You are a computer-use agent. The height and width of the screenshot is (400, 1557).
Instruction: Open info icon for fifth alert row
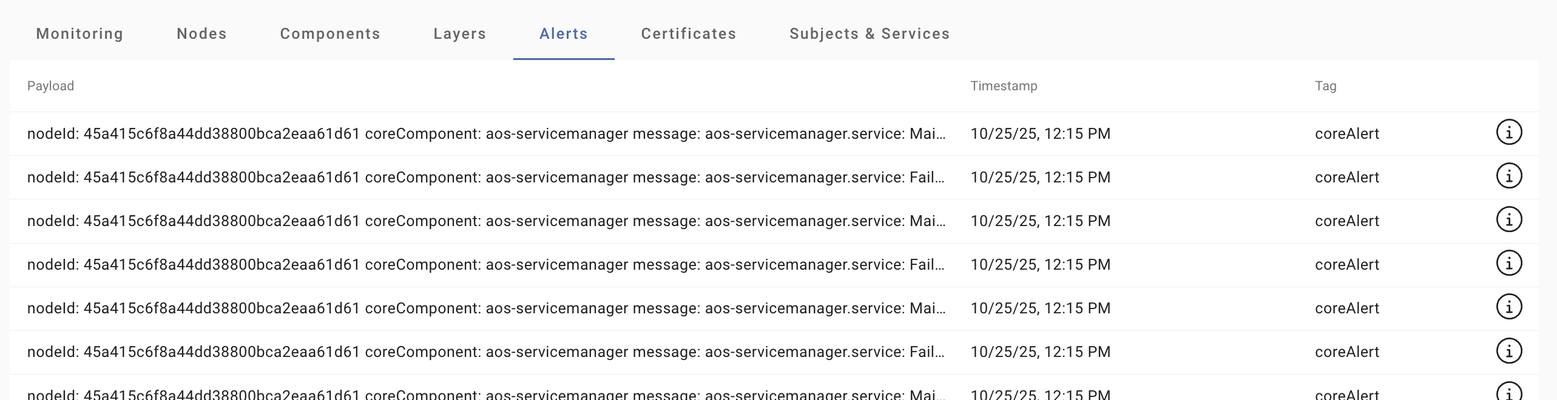click(x=1508, y=307)
